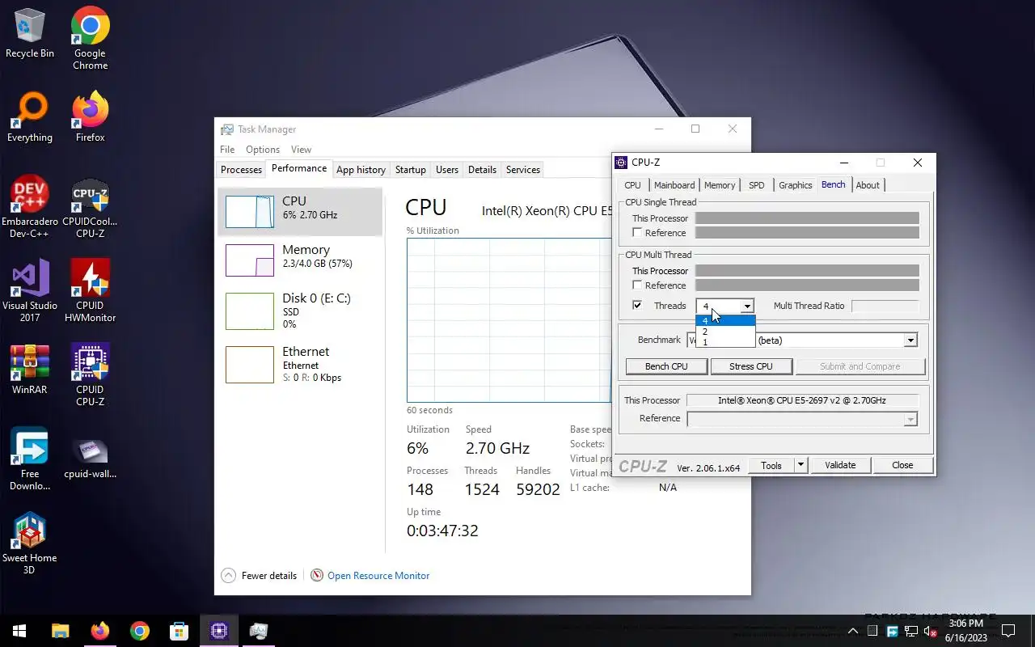Screen dimensions: 1035x647
Task: Click the Bench CPU button
Action: pos(666,366)
